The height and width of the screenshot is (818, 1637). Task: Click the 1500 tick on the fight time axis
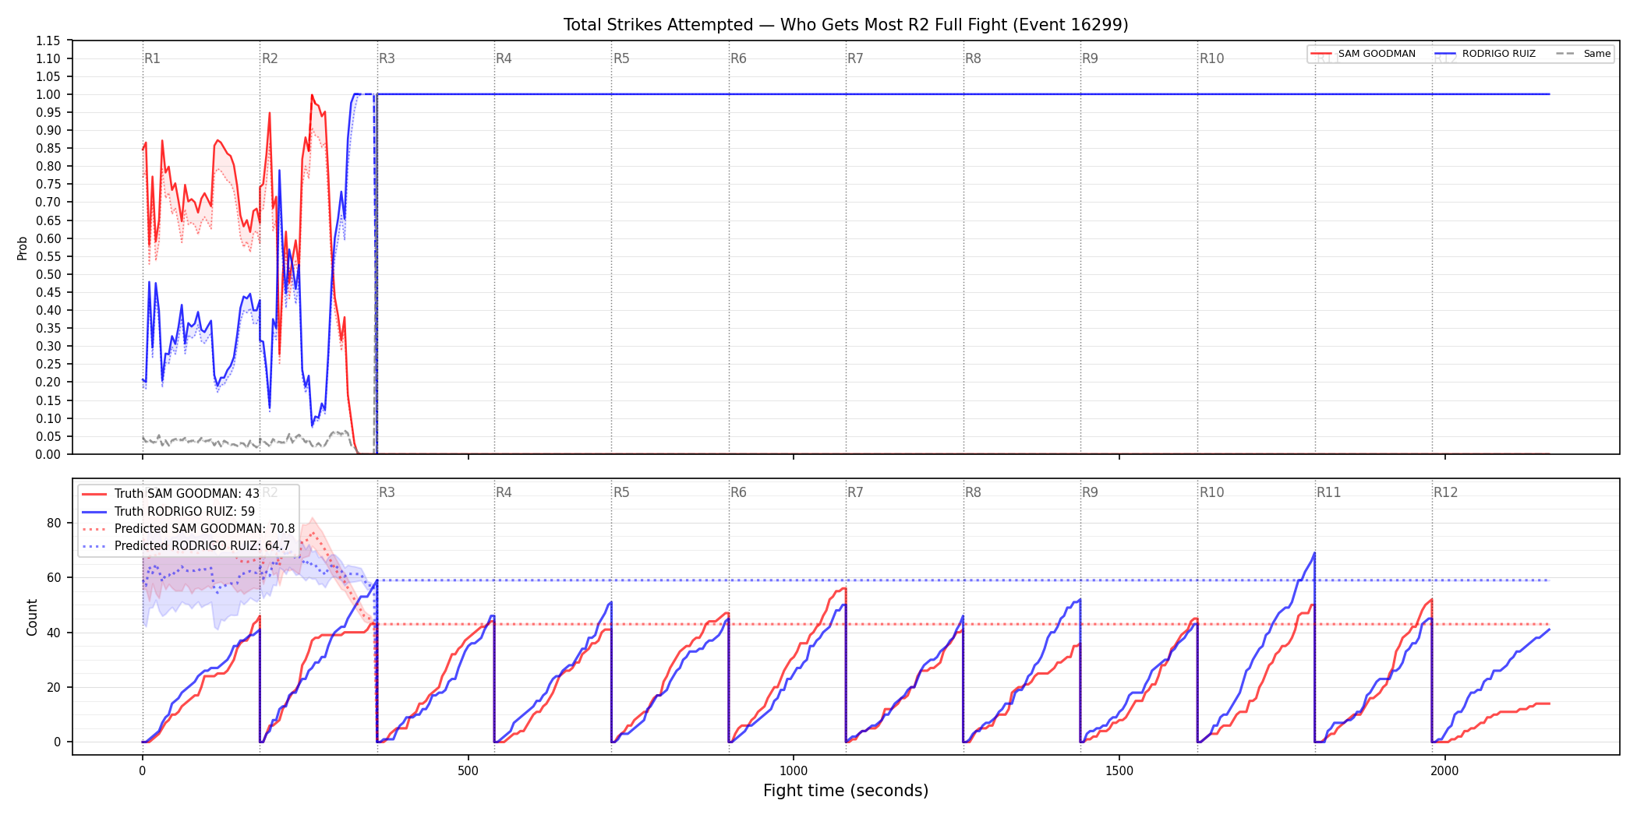pyautogui.click(x=1119, y=770)
